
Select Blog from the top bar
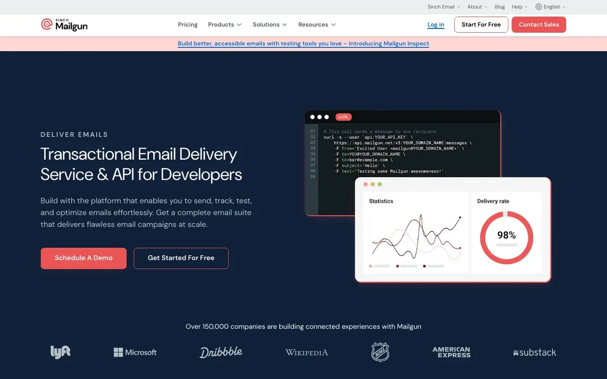[x=499, y=7]
